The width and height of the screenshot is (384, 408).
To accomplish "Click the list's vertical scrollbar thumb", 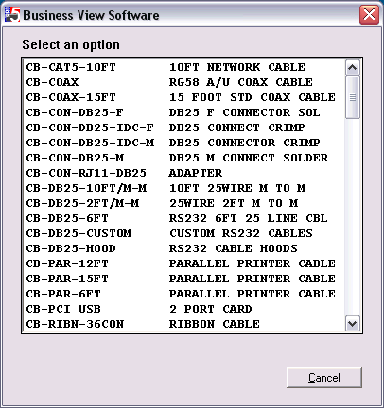I will pos(352,97).
